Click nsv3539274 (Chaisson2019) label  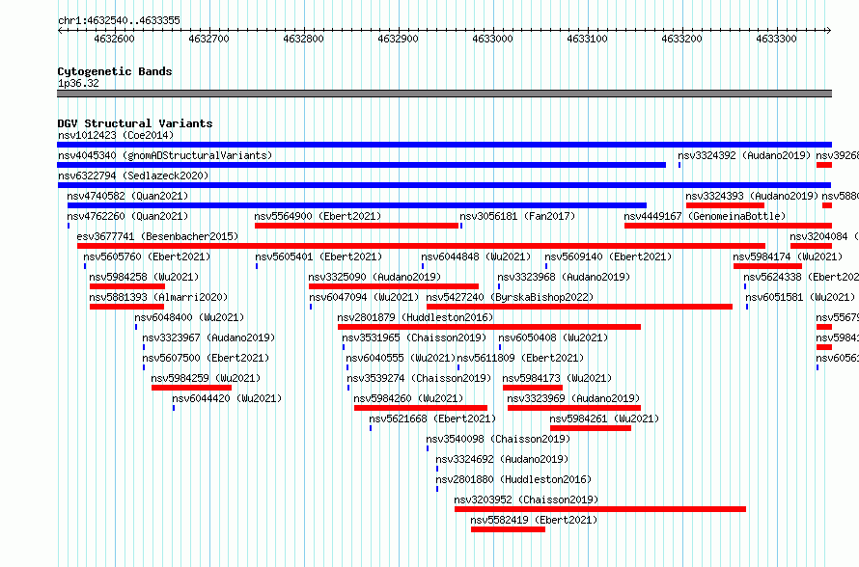coord(419,378)
